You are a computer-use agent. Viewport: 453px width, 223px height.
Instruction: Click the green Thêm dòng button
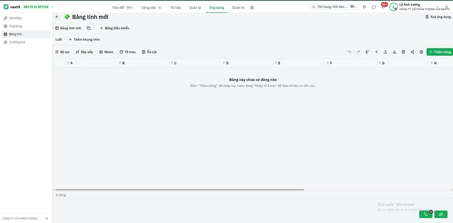pyautogui.click(x=440, y=52)
